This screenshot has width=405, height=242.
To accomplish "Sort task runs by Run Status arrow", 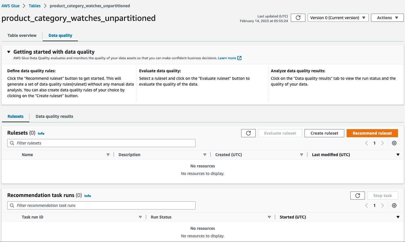I will [269, 217].
